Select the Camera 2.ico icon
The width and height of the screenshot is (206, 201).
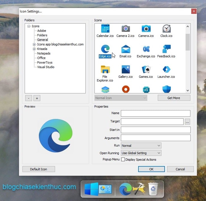[x=125, y=31]
